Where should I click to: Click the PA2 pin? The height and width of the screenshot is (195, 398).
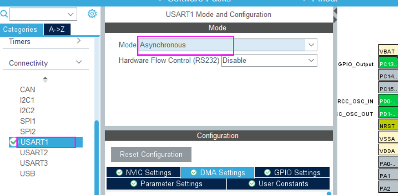(x=388, y=187)
